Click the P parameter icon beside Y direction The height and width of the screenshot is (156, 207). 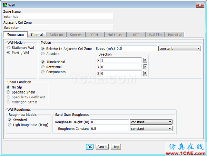click(145, 67)
